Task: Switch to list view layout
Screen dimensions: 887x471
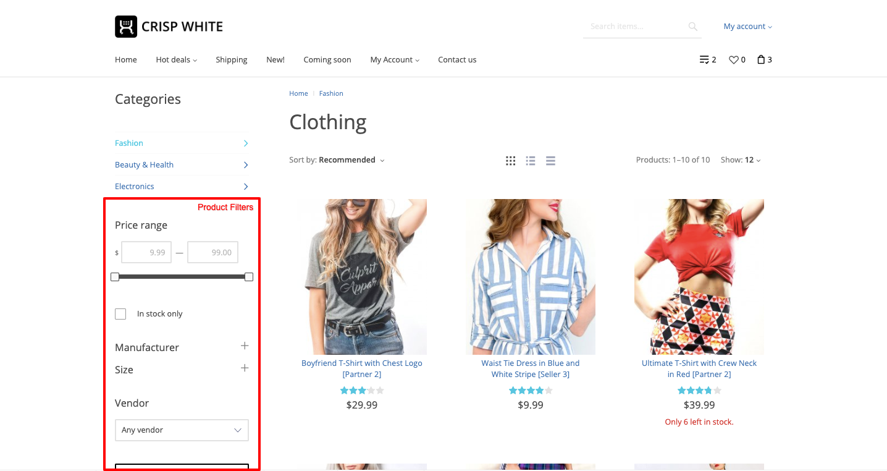Action: 531,161
